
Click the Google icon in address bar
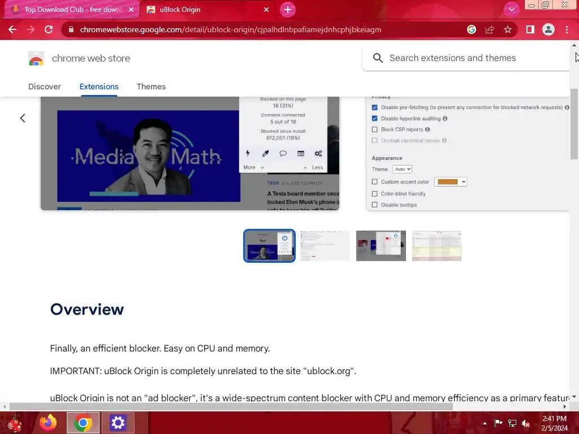click(x=472, y=29)
